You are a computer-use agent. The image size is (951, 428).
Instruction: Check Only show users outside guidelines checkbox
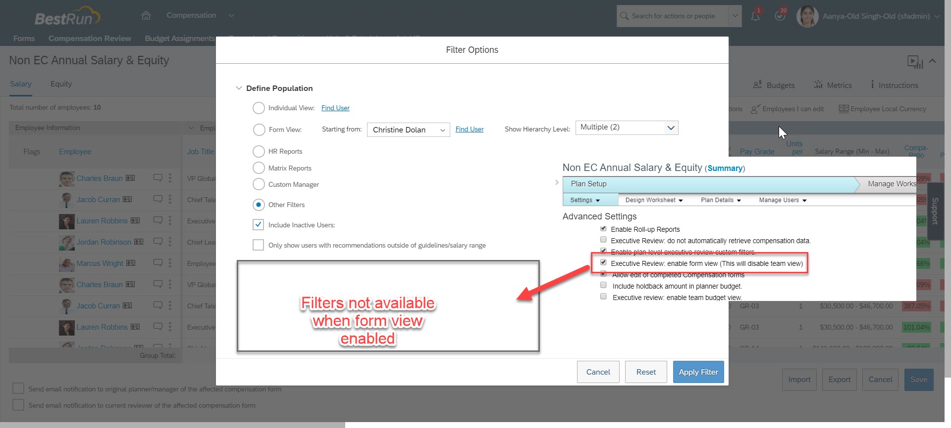(258, 245)
